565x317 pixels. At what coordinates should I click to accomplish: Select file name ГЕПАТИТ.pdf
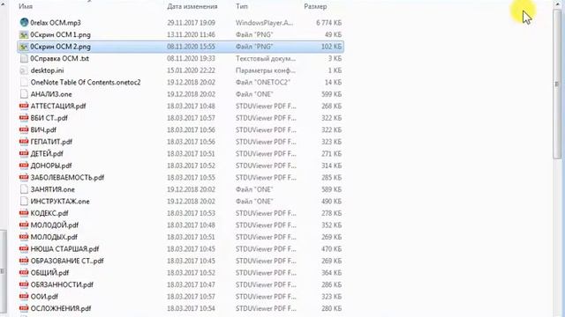tap(51, 142)
